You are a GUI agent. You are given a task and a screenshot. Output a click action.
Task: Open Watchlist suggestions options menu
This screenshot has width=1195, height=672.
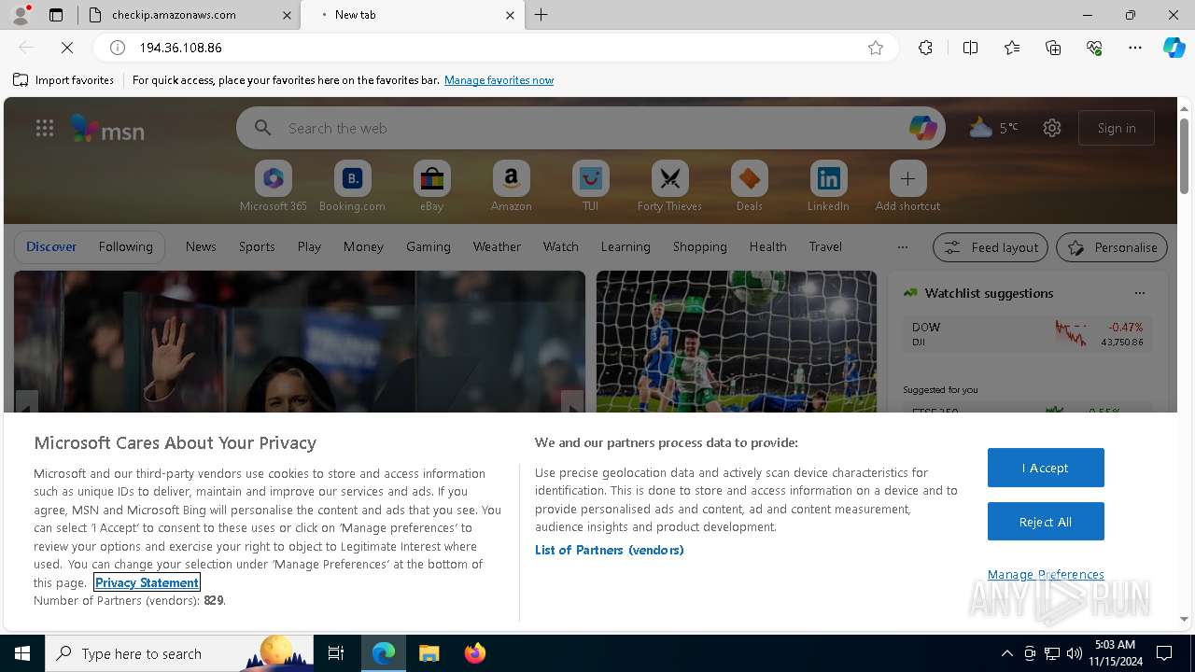coord(1139,293)
